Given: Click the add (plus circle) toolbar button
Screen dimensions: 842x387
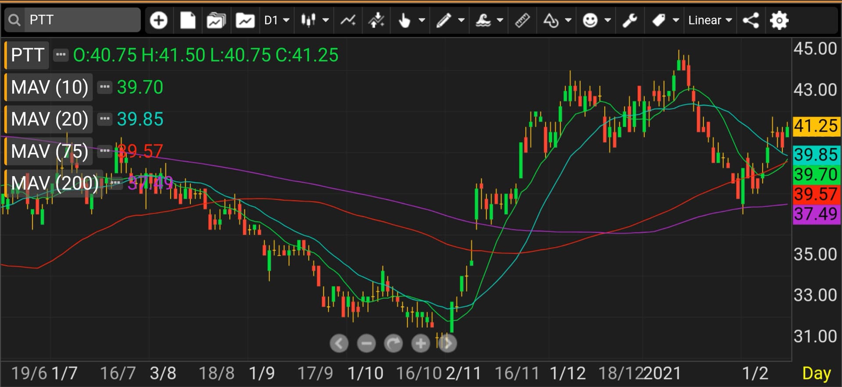Looking at the screenshot, I should pyautogui.click(x=159, y=20).
